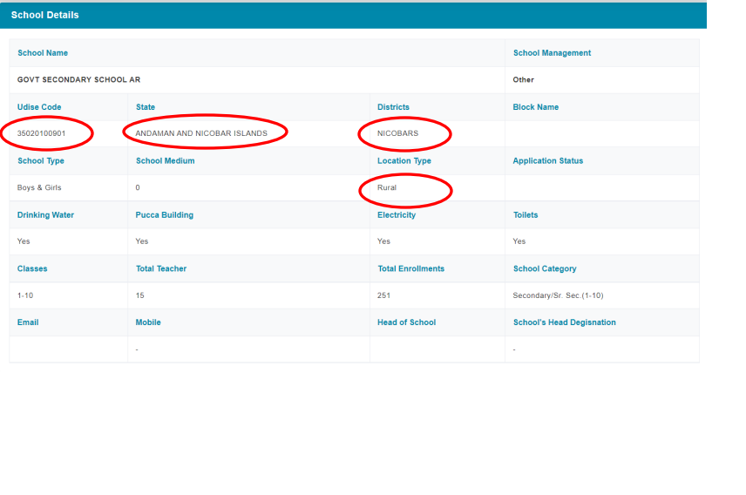Click the Udise code 35020100901
The width and height of the screenshot is (746, 495).
click(x=41, y=133)
